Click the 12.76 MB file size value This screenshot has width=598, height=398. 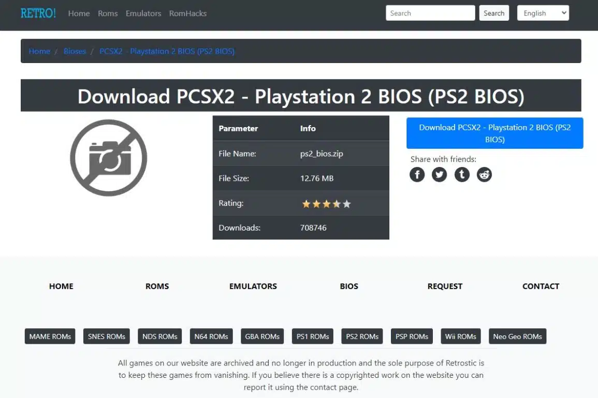pyautogui.click(x=317, y=178)
